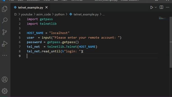Click read_until method on line 8
Viewport: 172px width, 97px height.
click(x=51, y=51)
